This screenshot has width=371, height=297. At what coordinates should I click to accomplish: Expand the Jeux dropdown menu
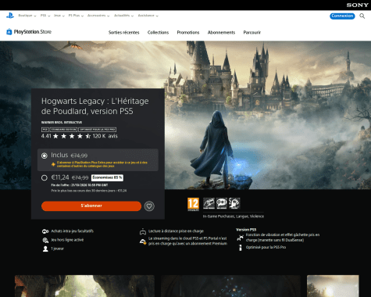coord(59,16)
